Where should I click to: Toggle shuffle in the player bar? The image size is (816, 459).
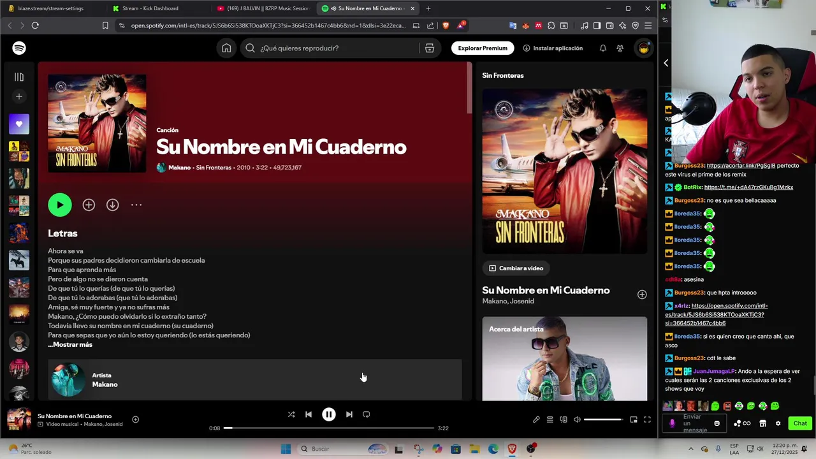tap(291, 414)
